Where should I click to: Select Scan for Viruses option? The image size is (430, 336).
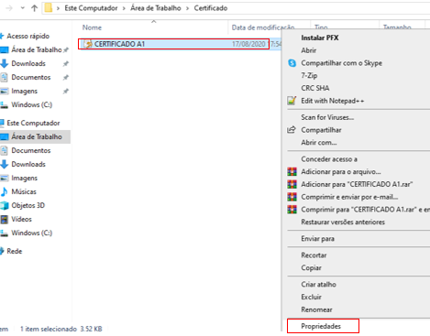(x=327, y=117)
